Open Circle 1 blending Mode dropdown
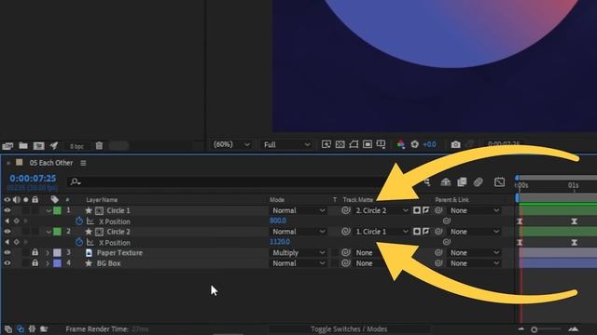This screenshot has height=335, width=597. pyautogui.click(x=298, y=210)
